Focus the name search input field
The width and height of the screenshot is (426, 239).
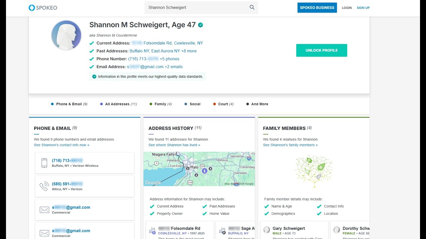click(197, 7)
